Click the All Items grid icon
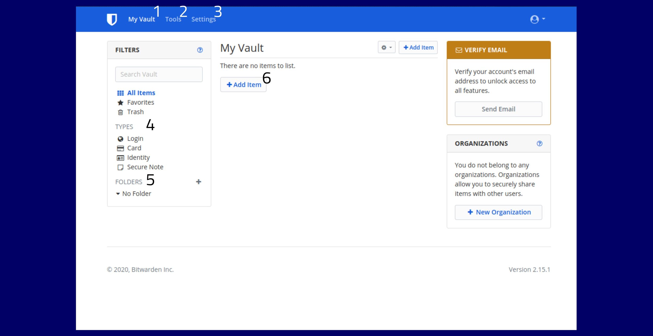Screen dimensions: 653x336 [x=120, y=93]
